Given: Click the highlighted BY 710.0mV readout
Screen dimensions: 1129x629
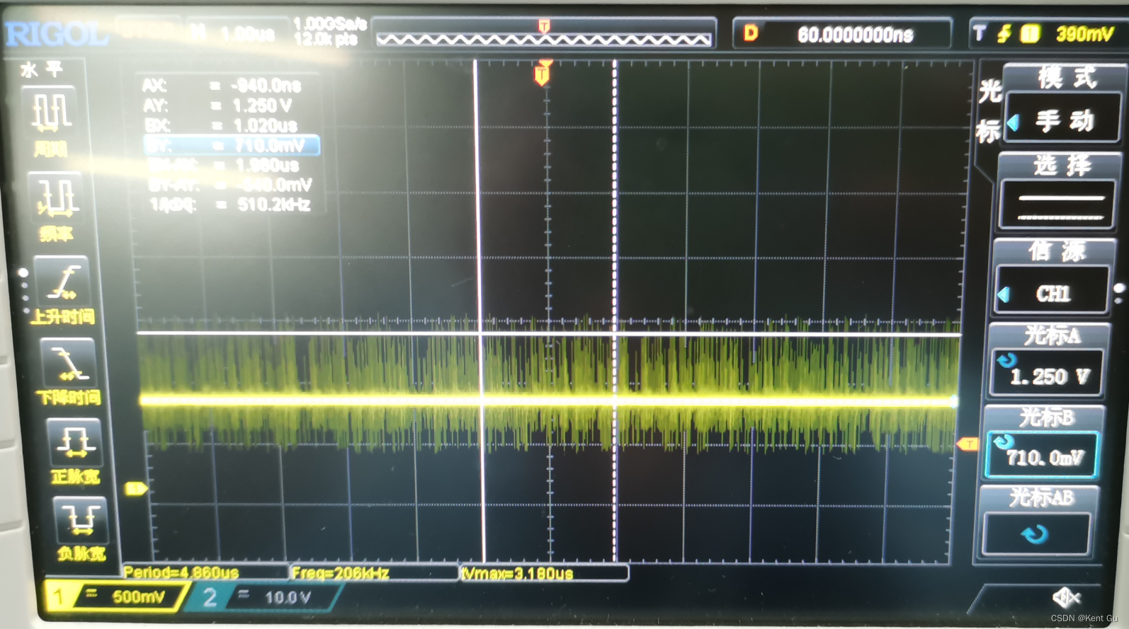Looking at the screenshot, I should pyautogui.click(x=232, y=145).
